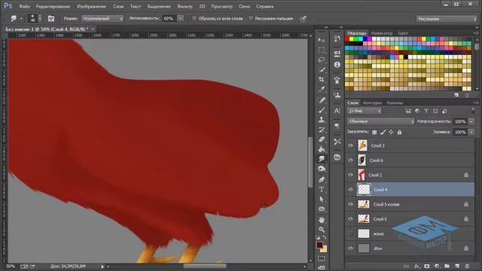
Task: Enable 'Образец со всех слоев' checkbox
Action: coord(194,18)
